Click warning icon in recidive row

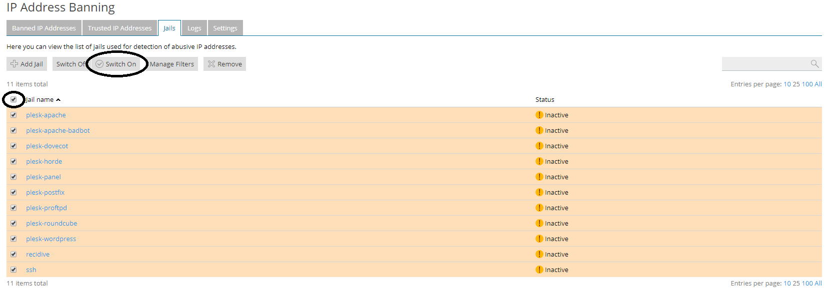539,254
